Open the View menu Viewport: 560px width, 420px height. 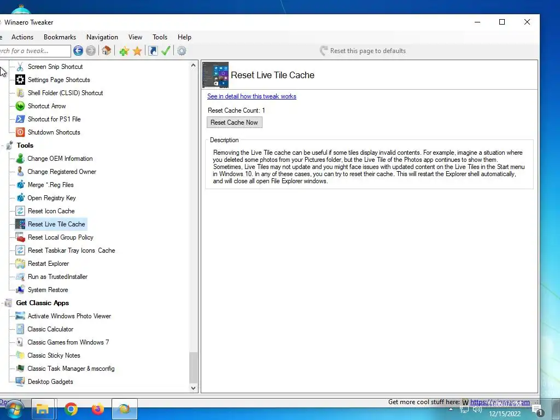136,37
